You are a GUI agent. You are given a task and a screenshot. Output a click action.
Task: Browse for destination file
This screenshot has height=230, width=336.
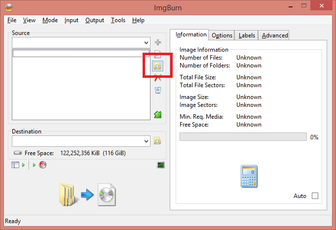pyautogui.click(x=157, y=141)
